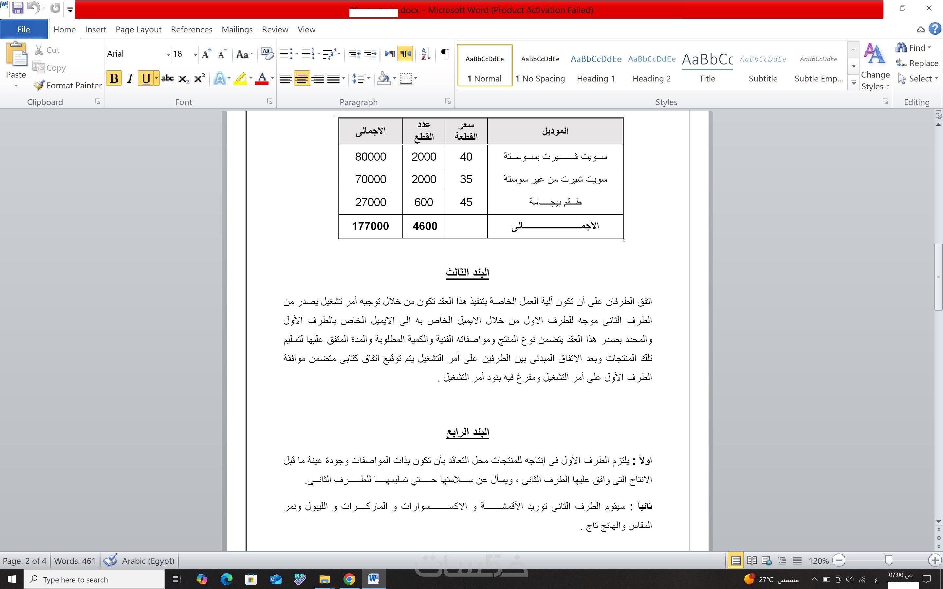Open the File tab
The width and height of the screenshot is (943, 589).
24,29
